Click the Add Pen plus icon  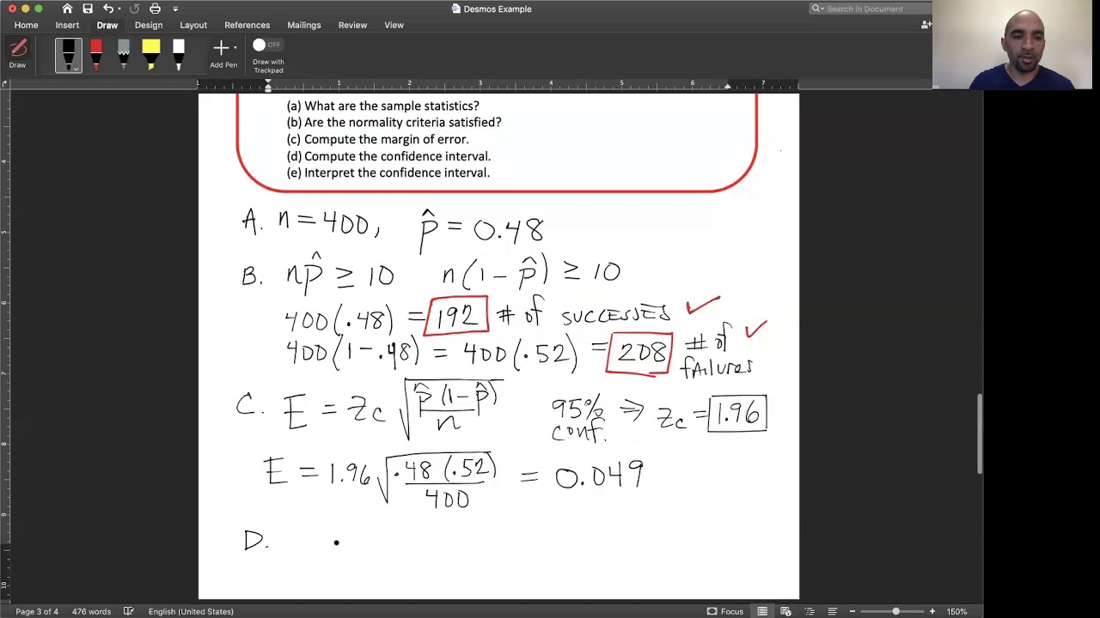[222, 48]
